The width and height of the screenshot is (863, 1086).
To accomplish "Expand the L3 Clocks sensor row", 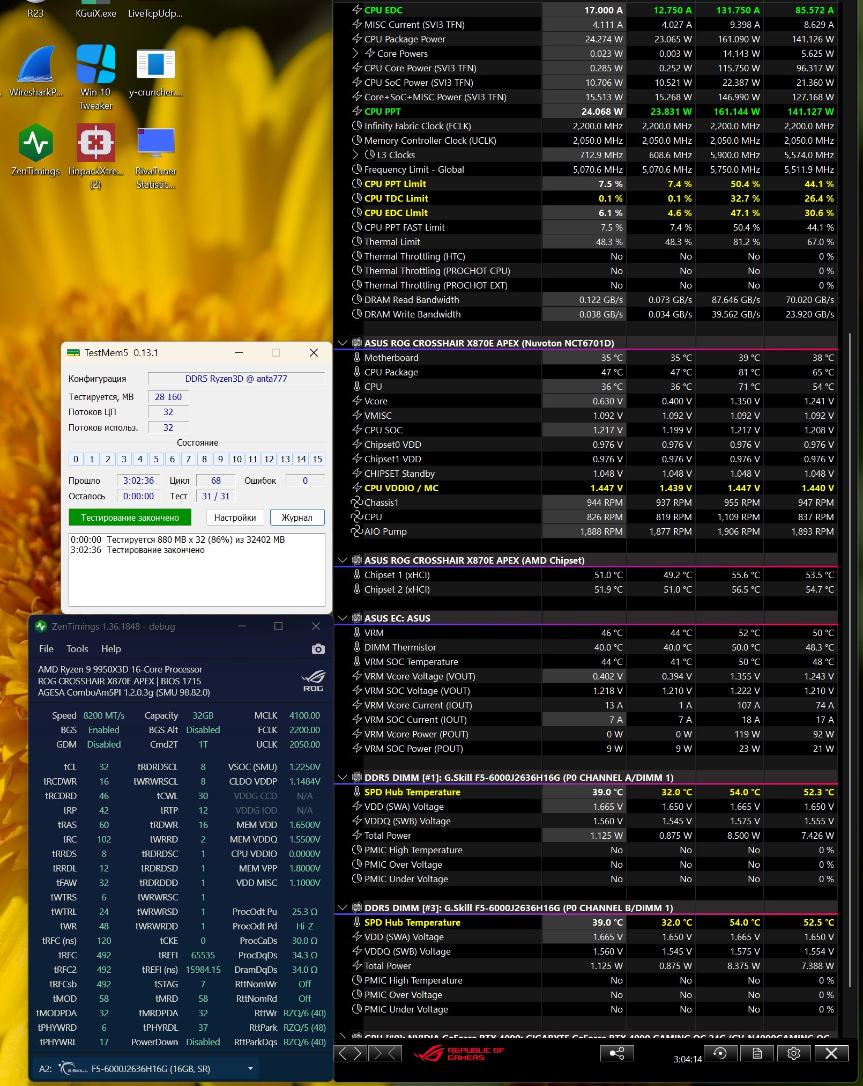I will tap(355, 155).
